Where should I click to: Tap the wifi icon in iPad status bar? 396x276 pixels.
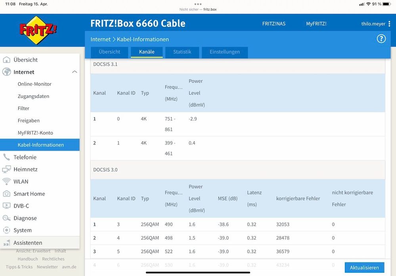[369, 4]
